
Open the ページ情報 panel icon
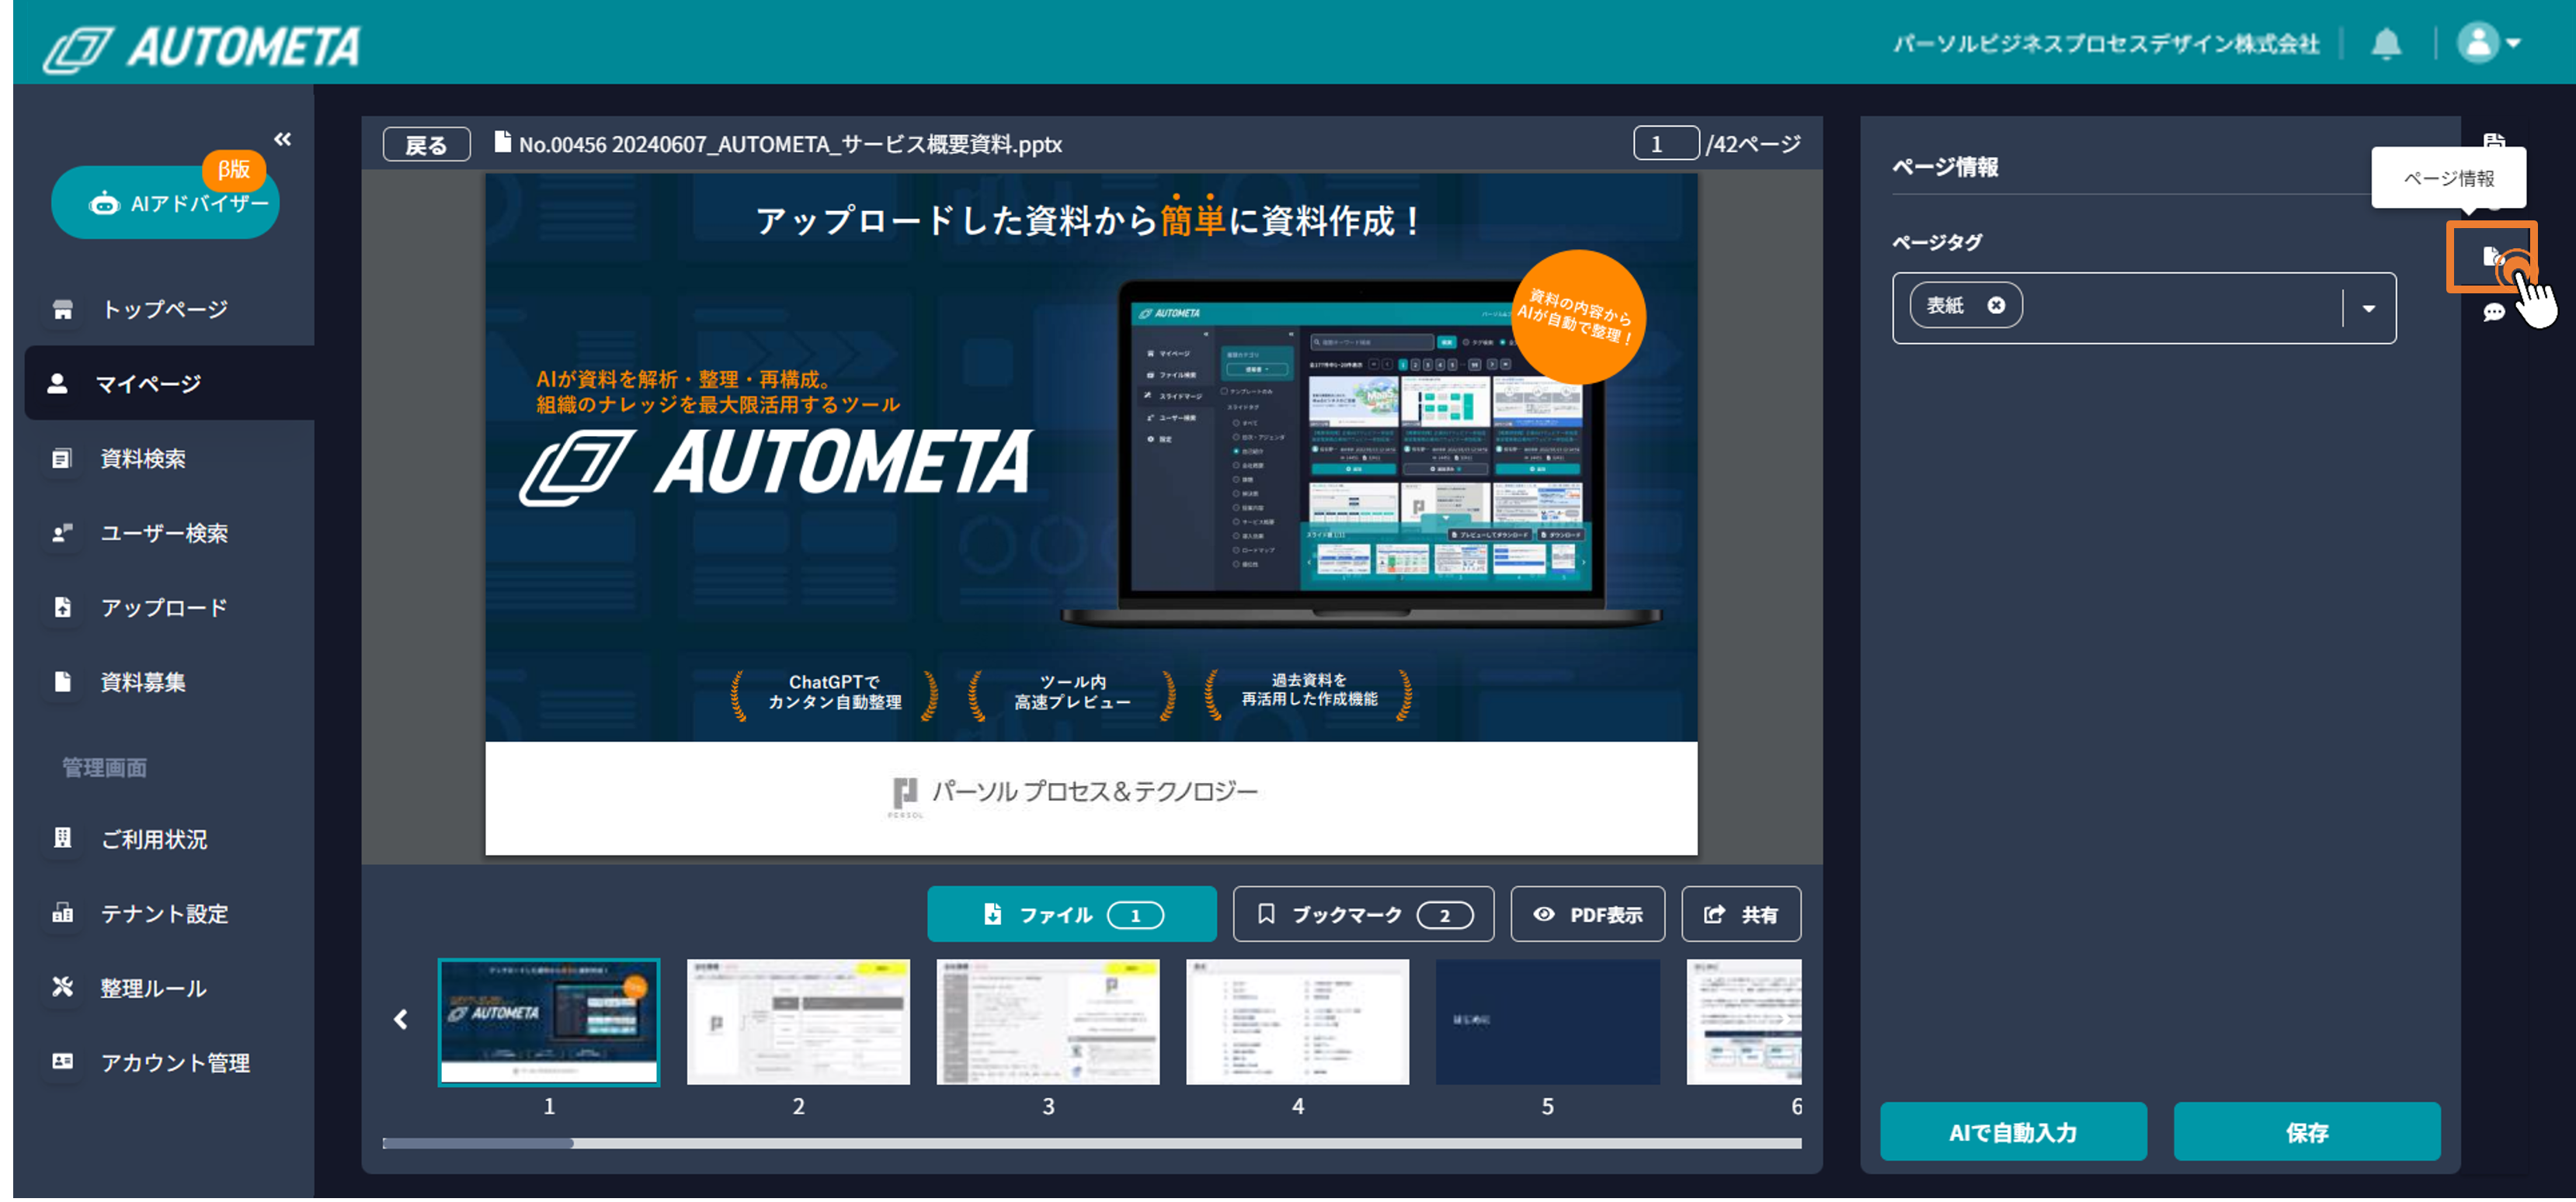click(x=2492, y=258)
